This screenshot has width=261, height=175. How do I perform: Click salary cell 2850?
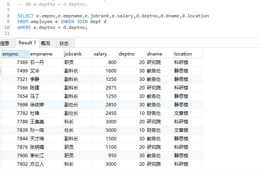pyautogui.click(x=105, y=105)
